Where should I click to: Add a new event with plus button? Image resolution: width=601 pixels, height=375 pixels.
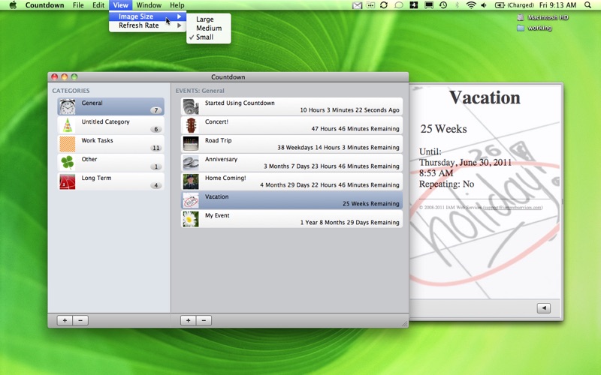[189, 320]
